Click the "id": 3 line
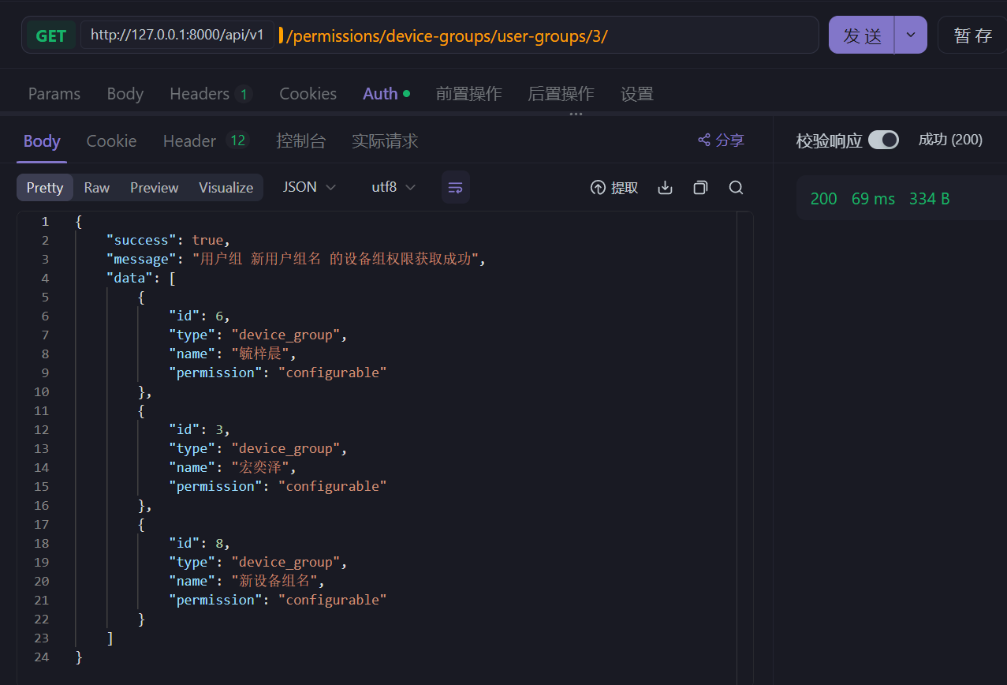The height and width of the screenshot is (685, 1007). point(200,429)
